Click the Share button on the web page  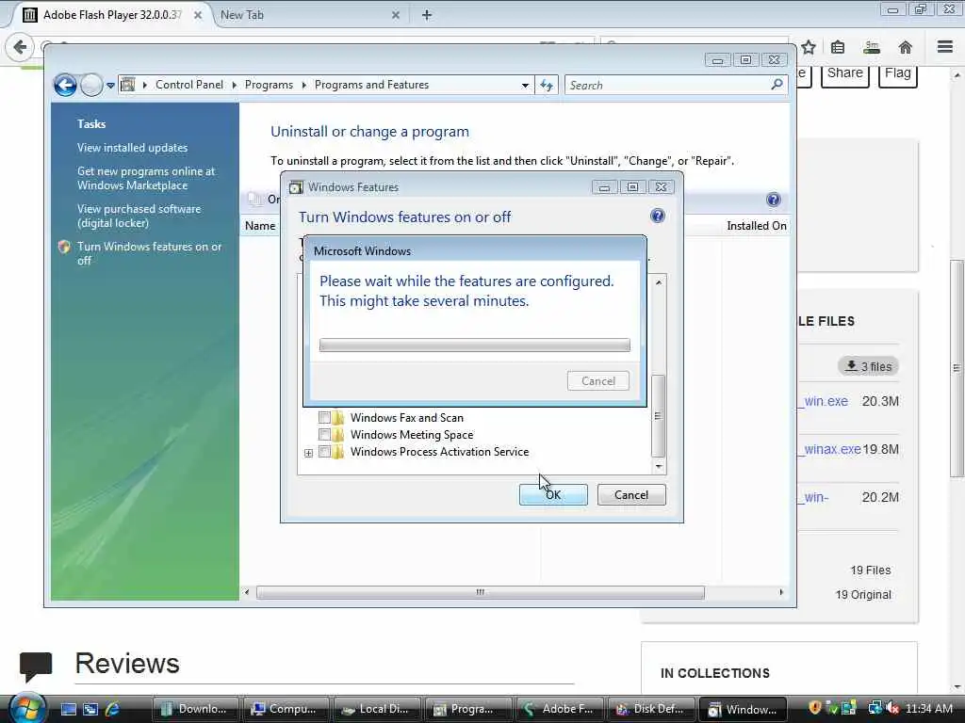845,73
